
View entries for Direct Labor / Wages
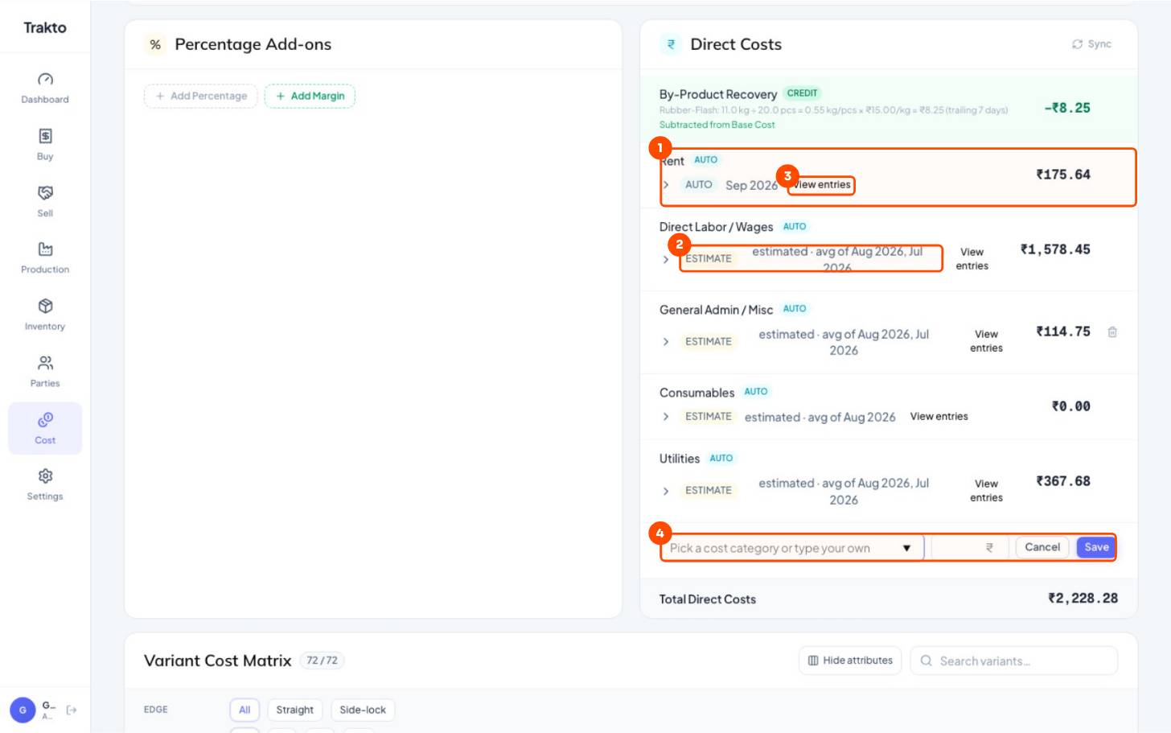[x=972, y=259]
